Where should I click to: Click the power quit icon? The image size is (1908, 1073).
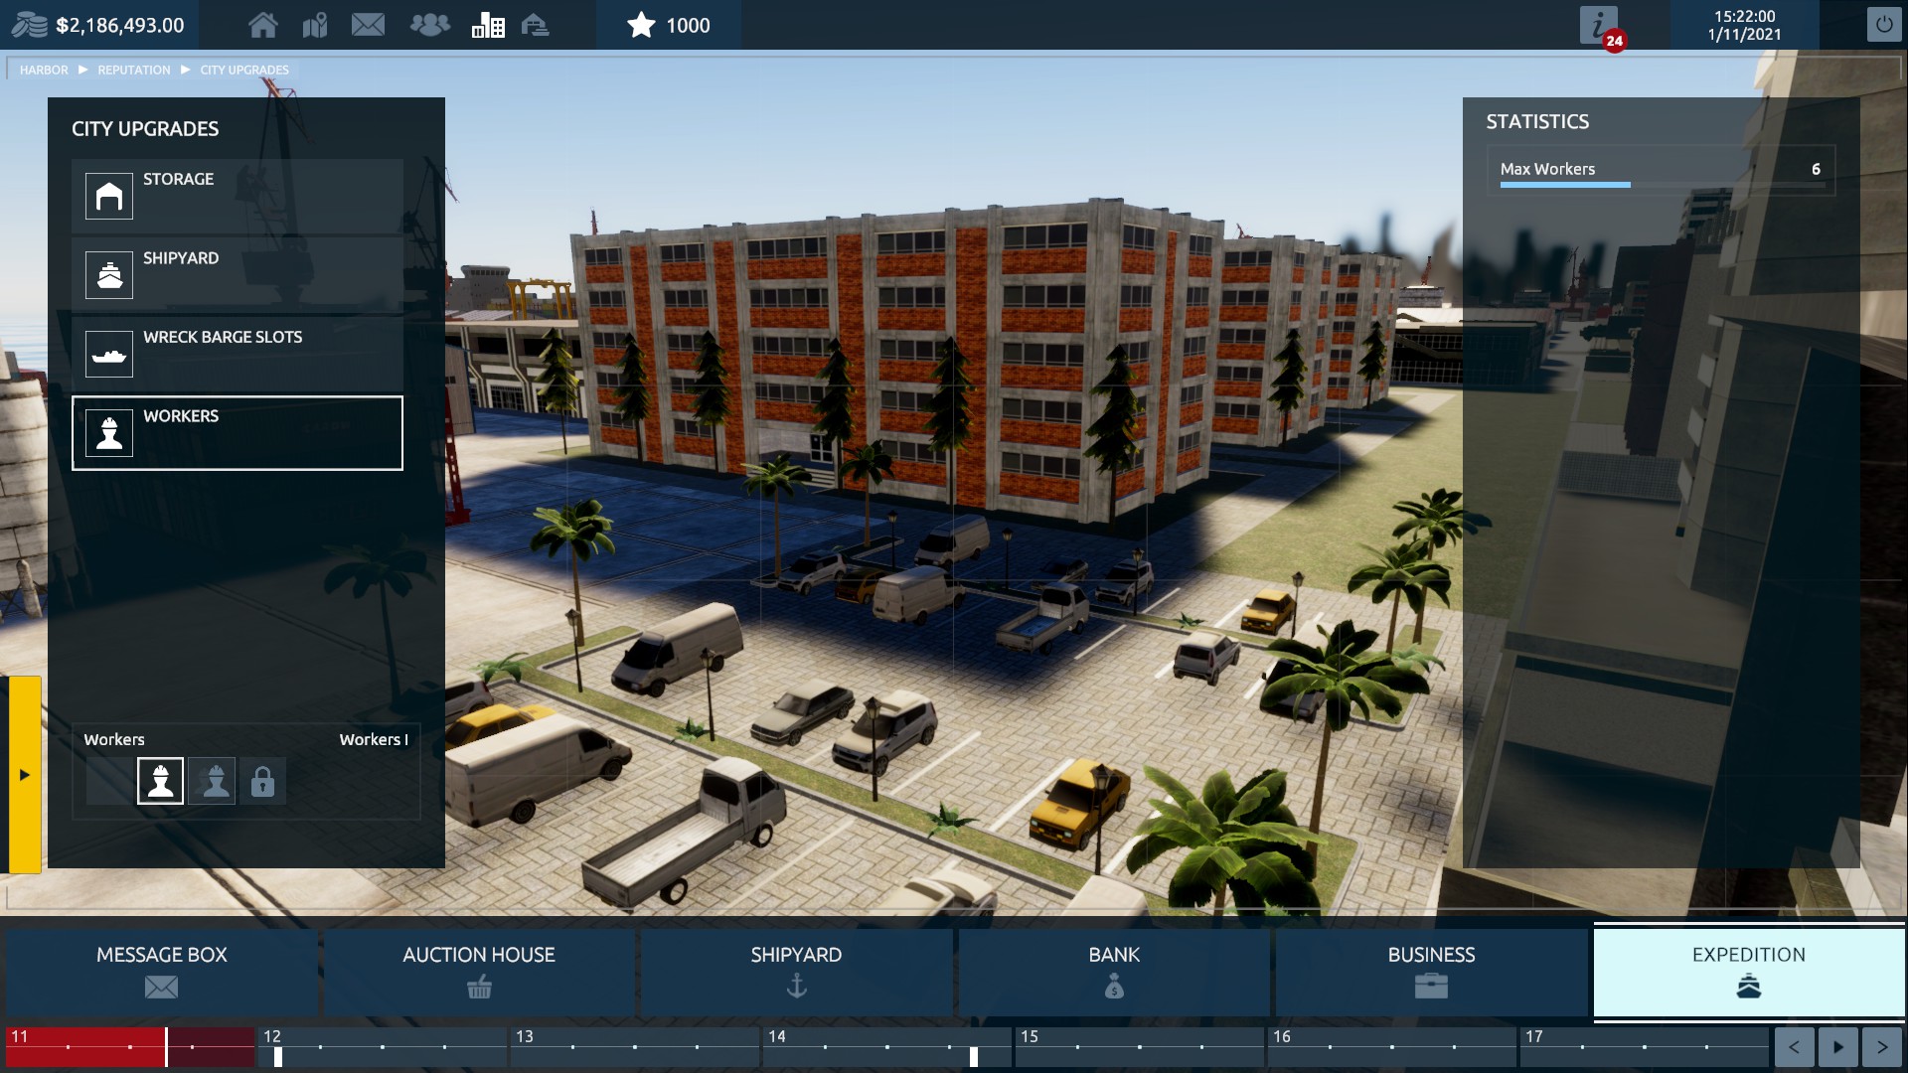click(x=1883, y=25)
